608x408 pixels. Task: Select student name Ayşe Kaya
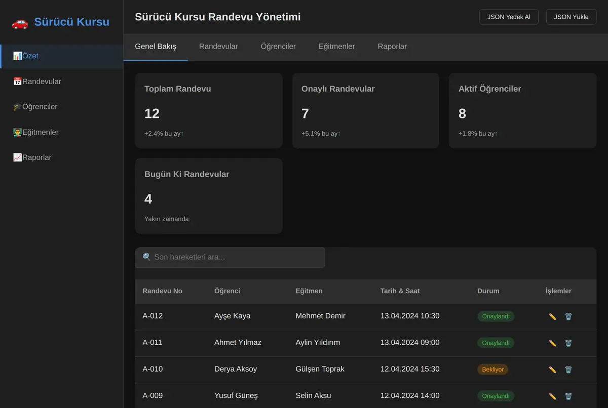pos(232,316)
